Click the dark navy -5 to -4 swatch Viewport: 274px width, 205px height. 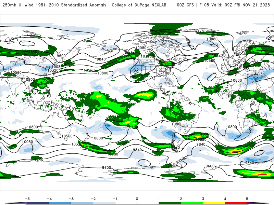(38, 203)
